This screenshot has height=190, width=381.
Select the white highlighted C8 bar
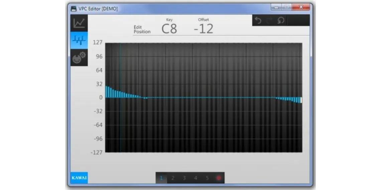click(x=301, y=100)
